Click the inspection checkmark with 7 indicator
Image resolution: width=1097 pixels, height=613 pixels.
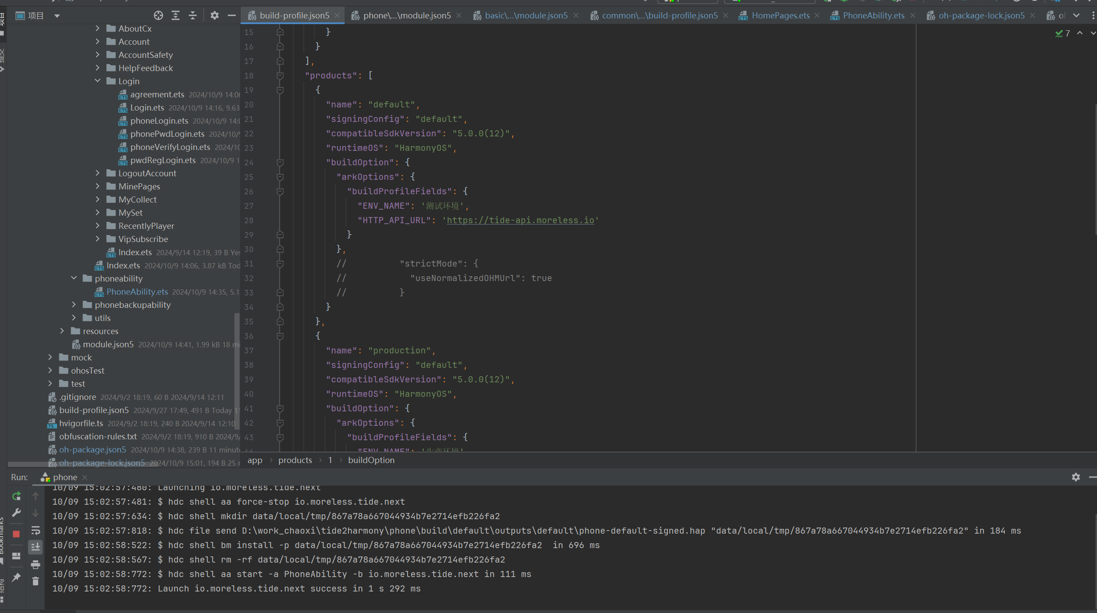click(1063, 33)
